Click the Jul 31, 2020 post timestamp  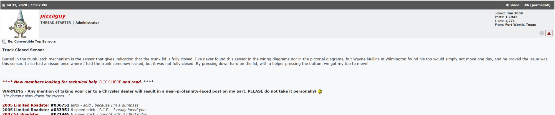tap(26, 5)
